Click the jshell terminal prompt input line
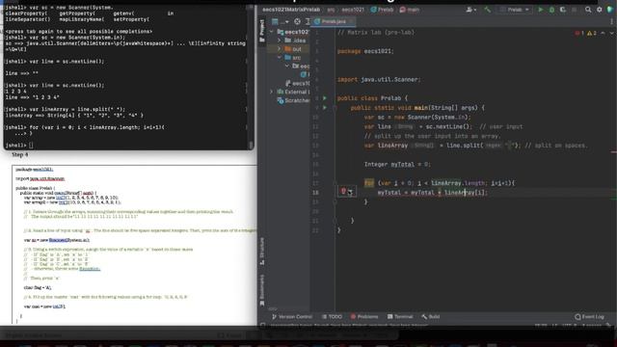The image size is (617, 347). [x=126, y=146]
